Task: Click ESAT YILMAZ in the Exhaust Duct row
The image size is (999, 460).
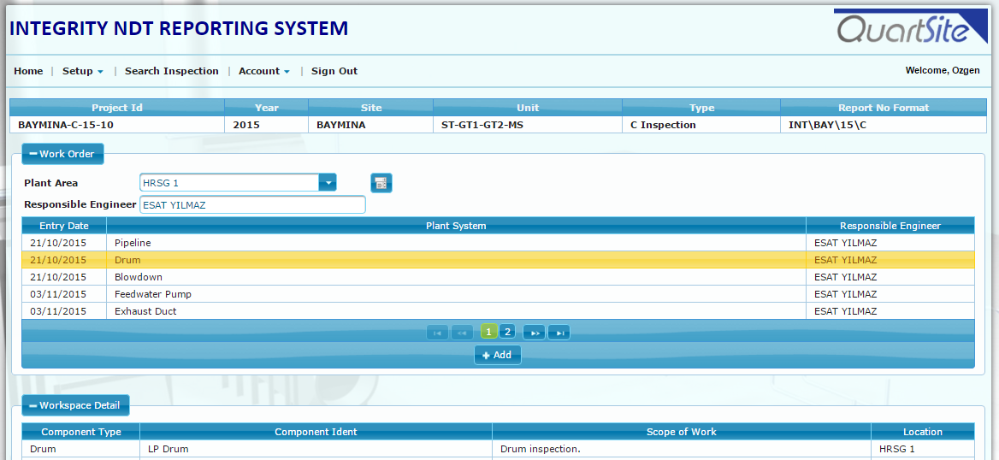Action: [845, 311]
